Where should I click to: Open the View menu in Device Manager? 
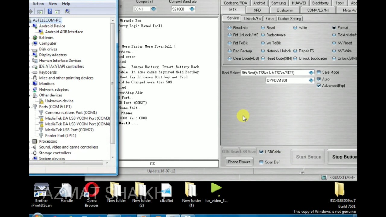(53, 4)
